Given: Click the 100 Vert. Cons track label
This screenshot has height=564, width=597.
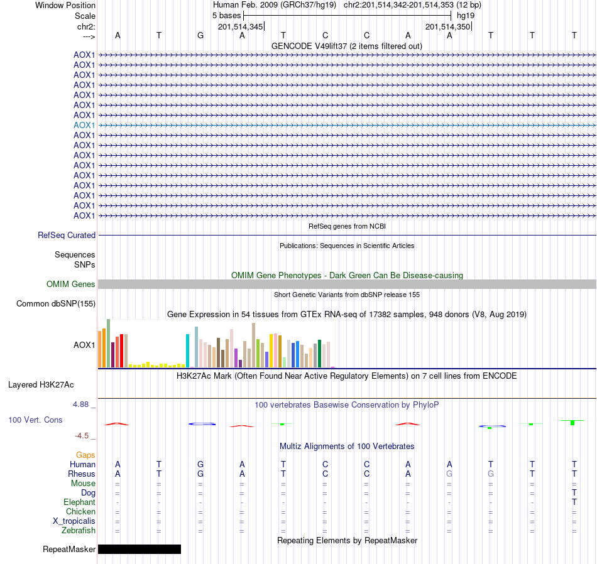Looking at the screenshot, I should [x=35, y=420].
